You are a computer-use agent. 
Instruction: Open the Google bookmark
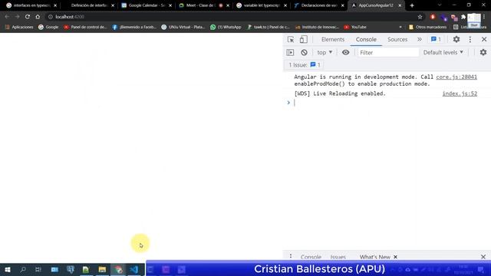pos(48,28)
